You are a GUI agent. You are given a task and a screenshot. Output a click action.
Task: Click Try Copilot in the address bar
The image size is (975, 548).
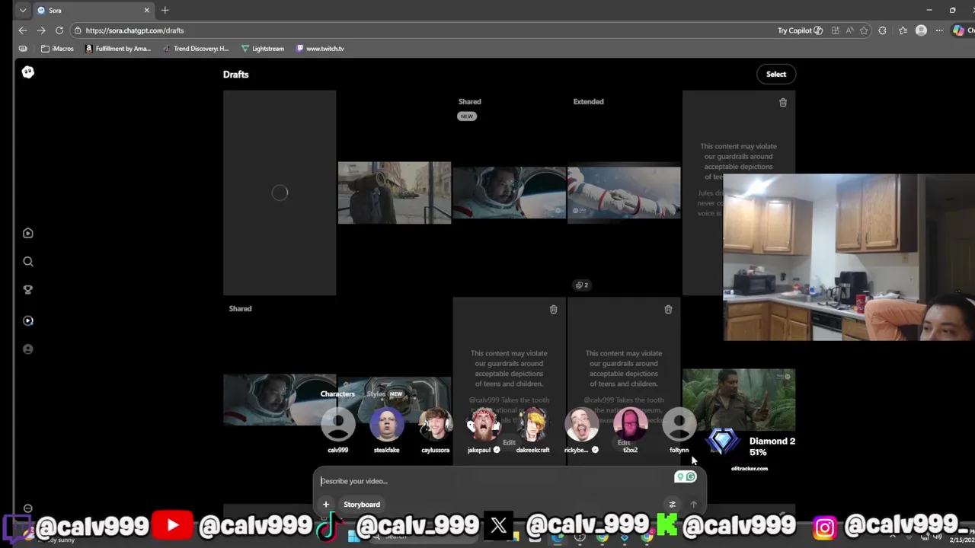(800, 30)
